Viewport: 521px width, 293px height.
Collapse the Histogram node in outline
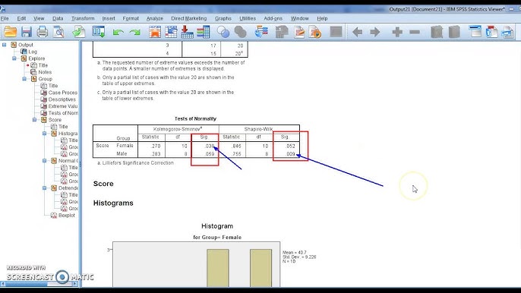[45, 133]
